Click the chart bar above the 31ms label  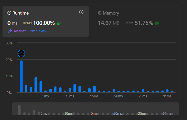(167, 91)
